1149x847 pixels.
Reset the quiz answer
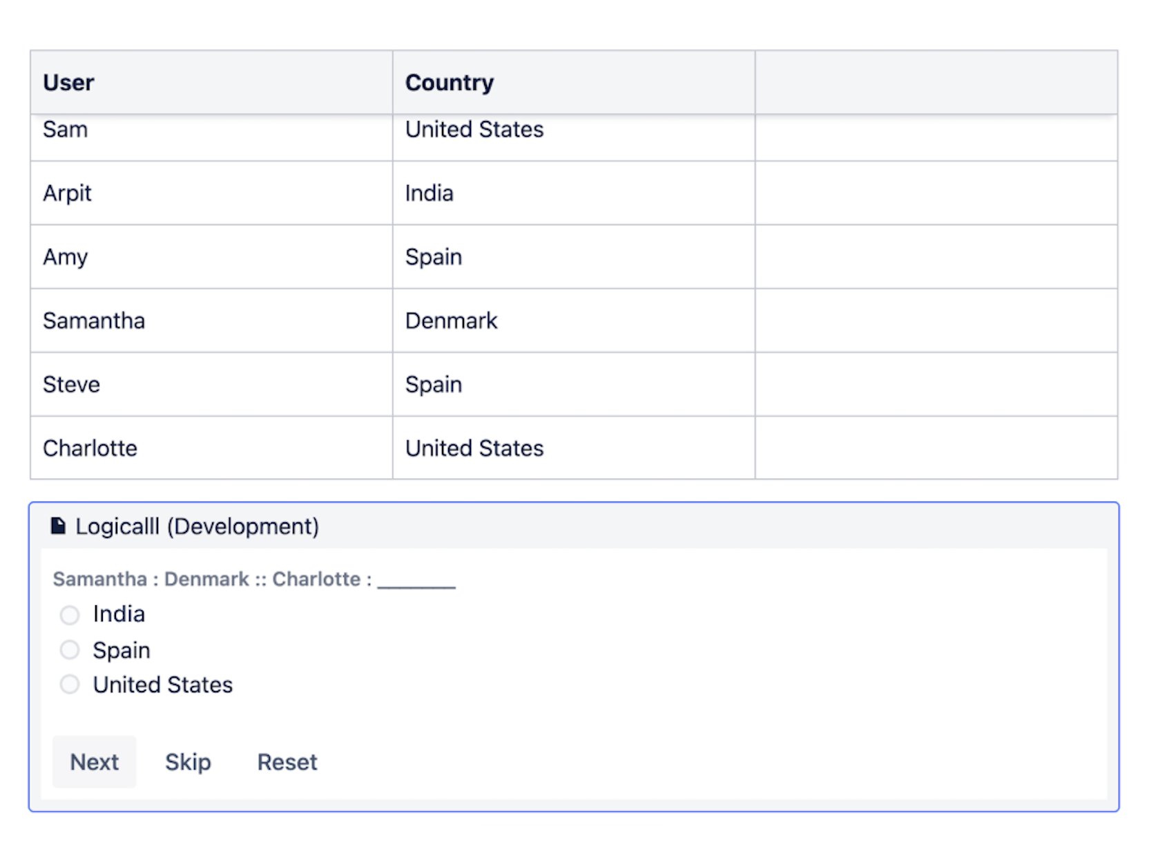tap(287, 762)
